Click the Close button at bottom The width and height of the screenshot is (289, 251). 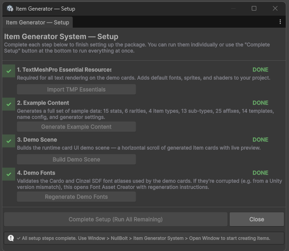point(257,219)
